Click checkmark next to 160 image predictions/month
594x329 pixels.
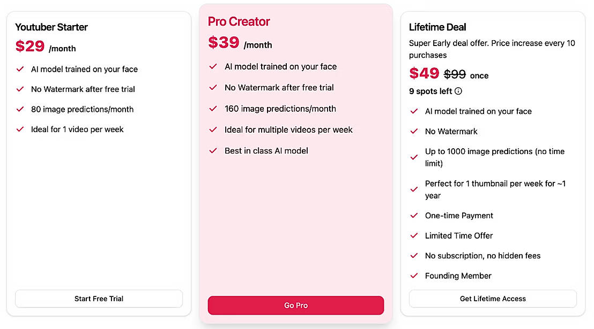(213, 109)
